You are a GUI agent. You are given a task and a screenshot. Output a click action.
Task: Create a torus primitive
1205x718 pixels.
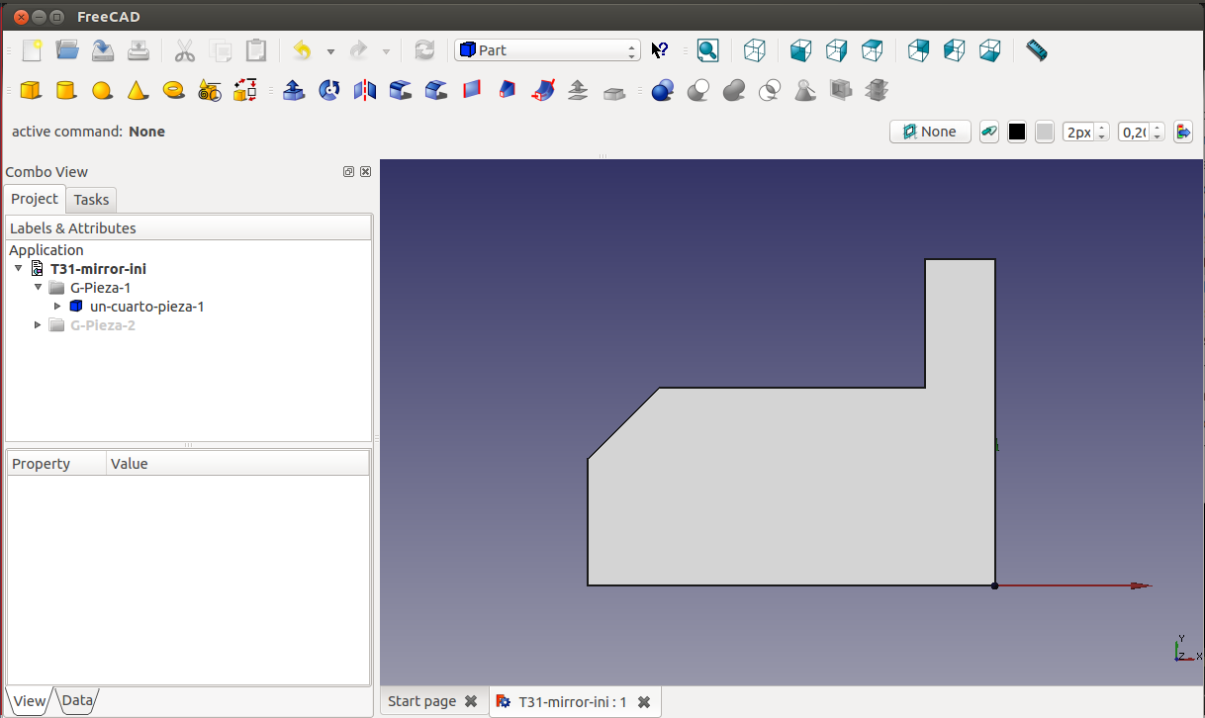(x=174, y=91)
